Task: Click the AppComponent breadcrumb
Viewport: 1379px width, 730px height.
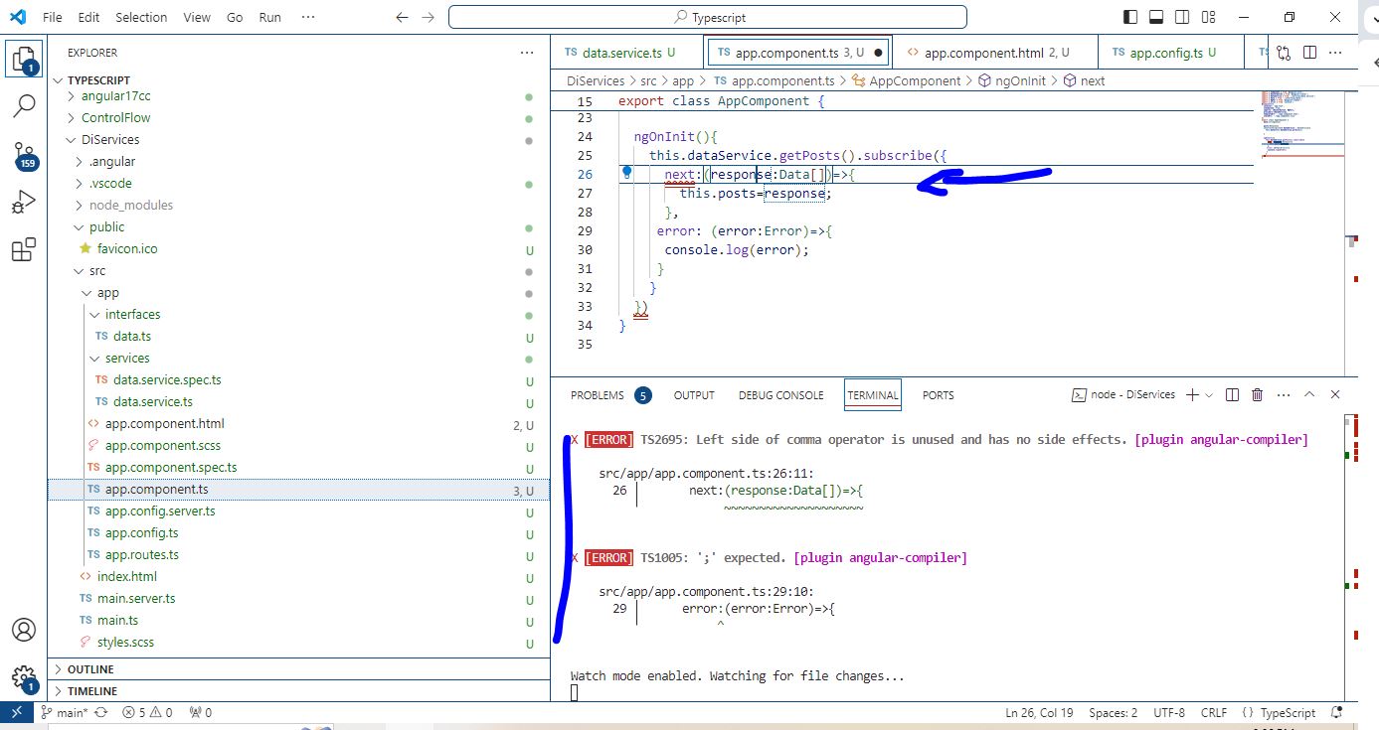Action: coord(907,80)
